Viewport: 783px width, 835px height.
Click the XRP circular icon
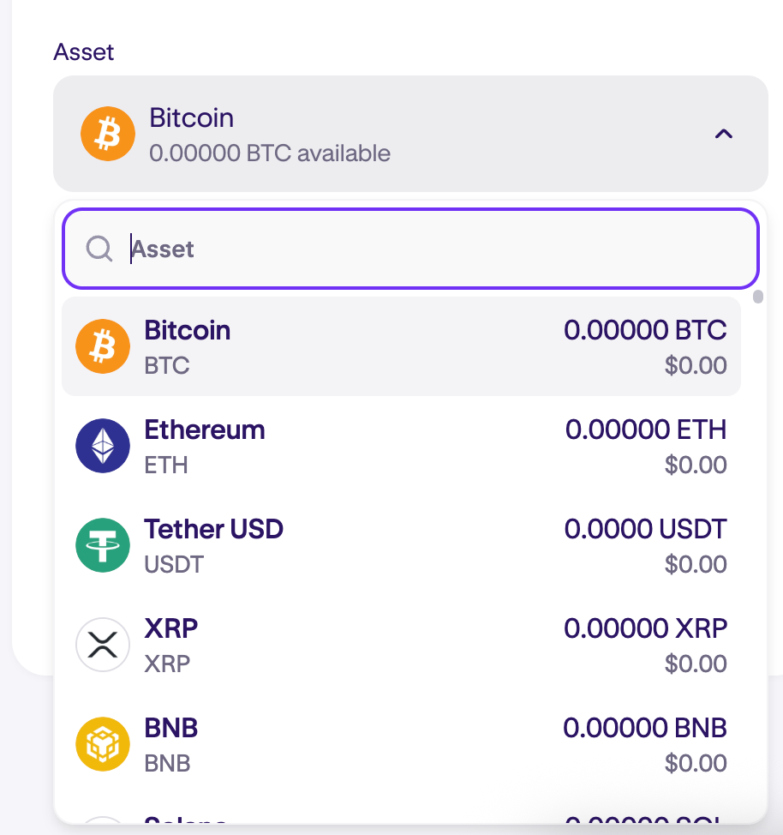(x=103, y=644)
